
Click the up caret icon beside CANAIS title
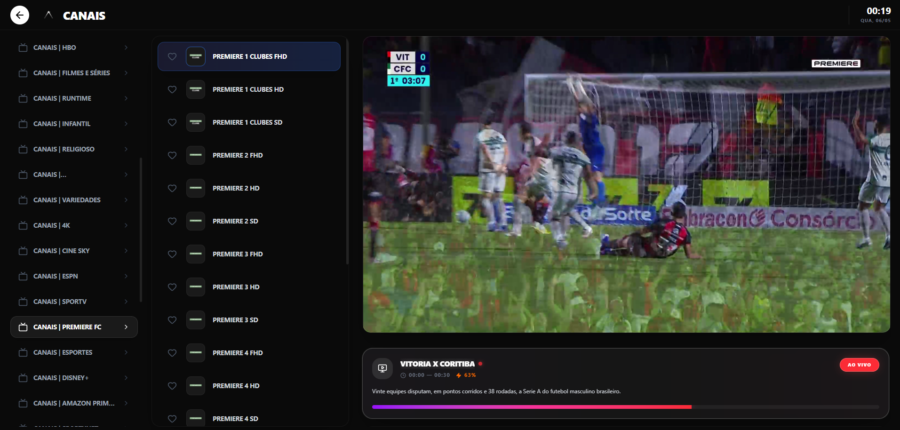point(48,15)
